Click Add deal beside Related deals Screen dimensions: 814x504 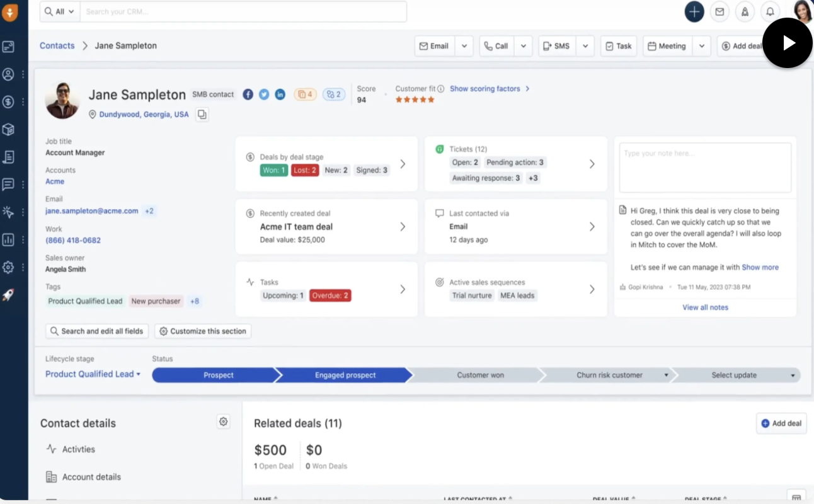781,423
